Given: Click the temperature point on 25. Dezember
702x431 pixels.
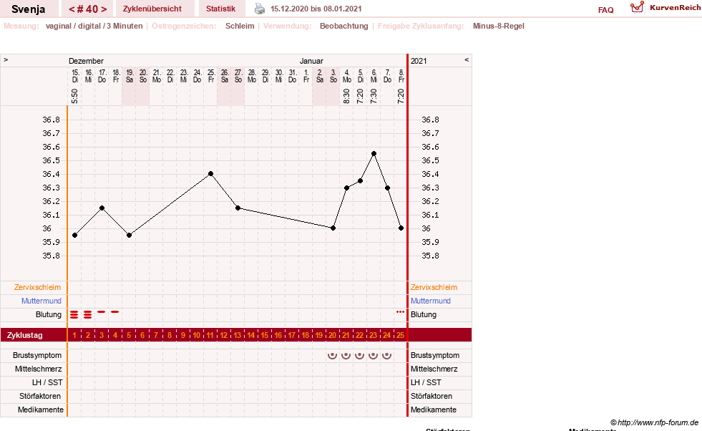Looking at the screenshot, I should [x=210, y=173].
